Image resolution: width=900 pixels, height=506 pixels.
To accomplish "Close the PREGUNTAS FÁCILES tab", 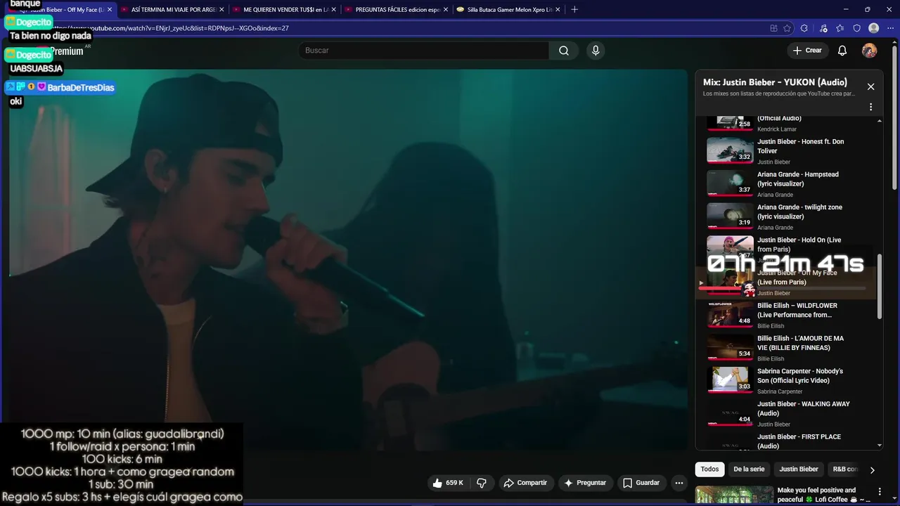I will [x=446, y=10].
